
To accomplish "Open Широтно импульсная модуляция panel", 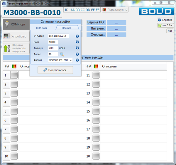I will click(16, 48).
